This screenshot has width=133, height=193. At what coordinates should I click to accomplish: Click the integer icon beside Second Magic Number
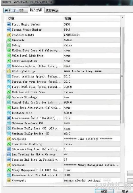coord(9,30)
